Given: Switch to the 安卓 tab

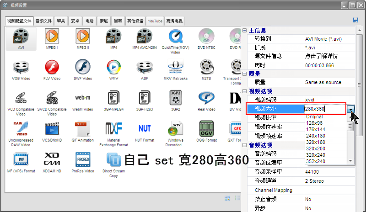Looking at the screenshot, I should [75, 21].
